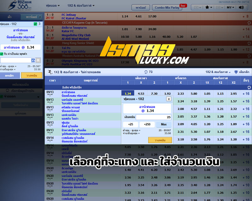Select draw odds 4.53 for อาร์เซนอล match
The height and width of the screenshot is (201, 252).
coord(141,94)
